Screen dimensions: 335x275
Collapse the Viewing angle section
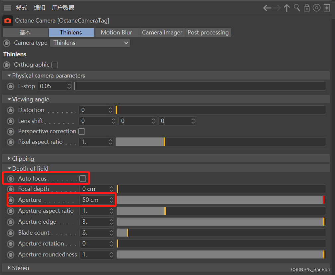point(9,99)
